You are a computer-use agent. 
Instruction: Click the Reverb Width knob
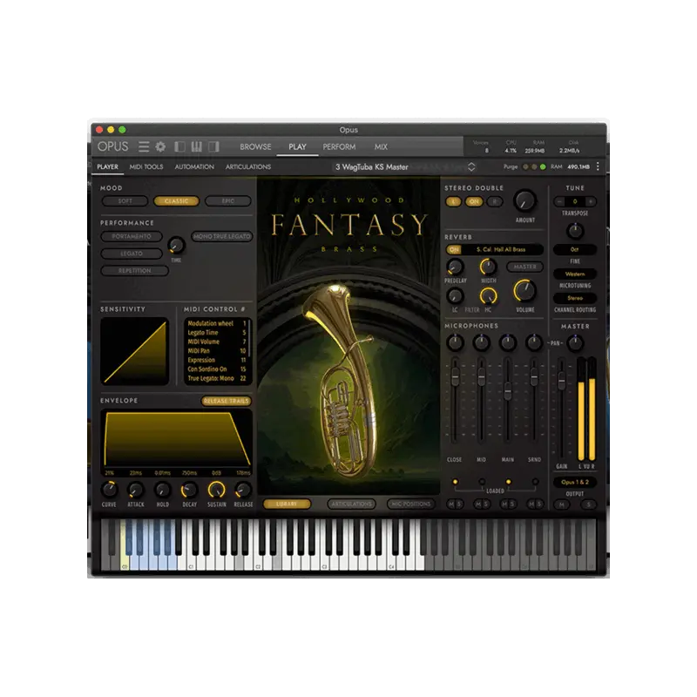[488, 267]
